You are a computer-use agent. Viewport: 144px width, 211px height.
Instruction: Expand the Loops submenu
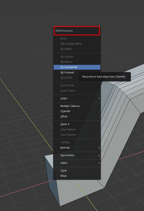pyautogui.click(x=77, y=98)
